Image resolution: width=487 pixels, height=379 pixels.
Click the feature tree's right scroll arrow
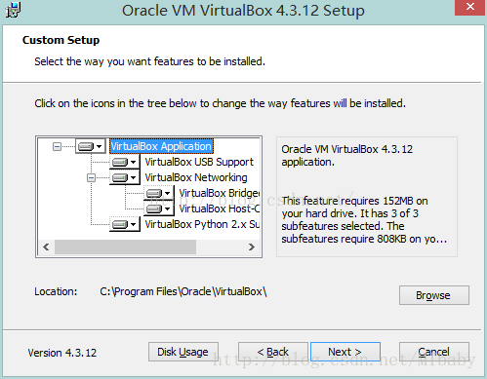tap(251, 247)
